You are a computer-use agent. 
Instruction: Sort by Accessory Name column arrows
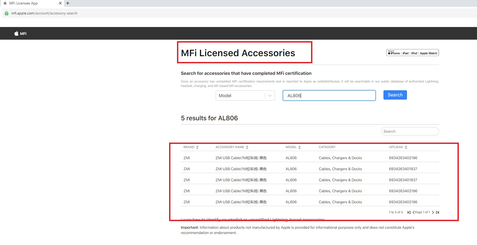(247, 147)
